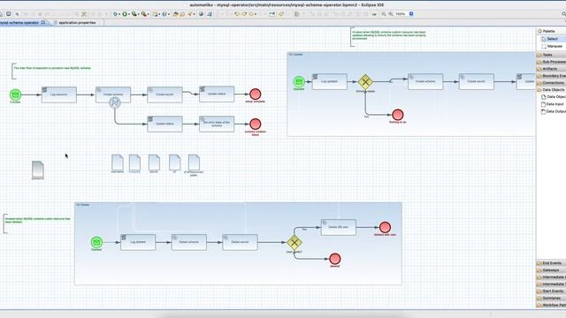566x318 pixels.
Task: Expand the Swimlanes palette drawer
Action: coord(551,299)
